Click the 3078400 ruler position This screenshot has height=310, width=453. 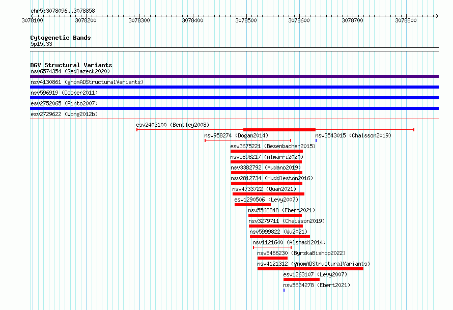193,20
